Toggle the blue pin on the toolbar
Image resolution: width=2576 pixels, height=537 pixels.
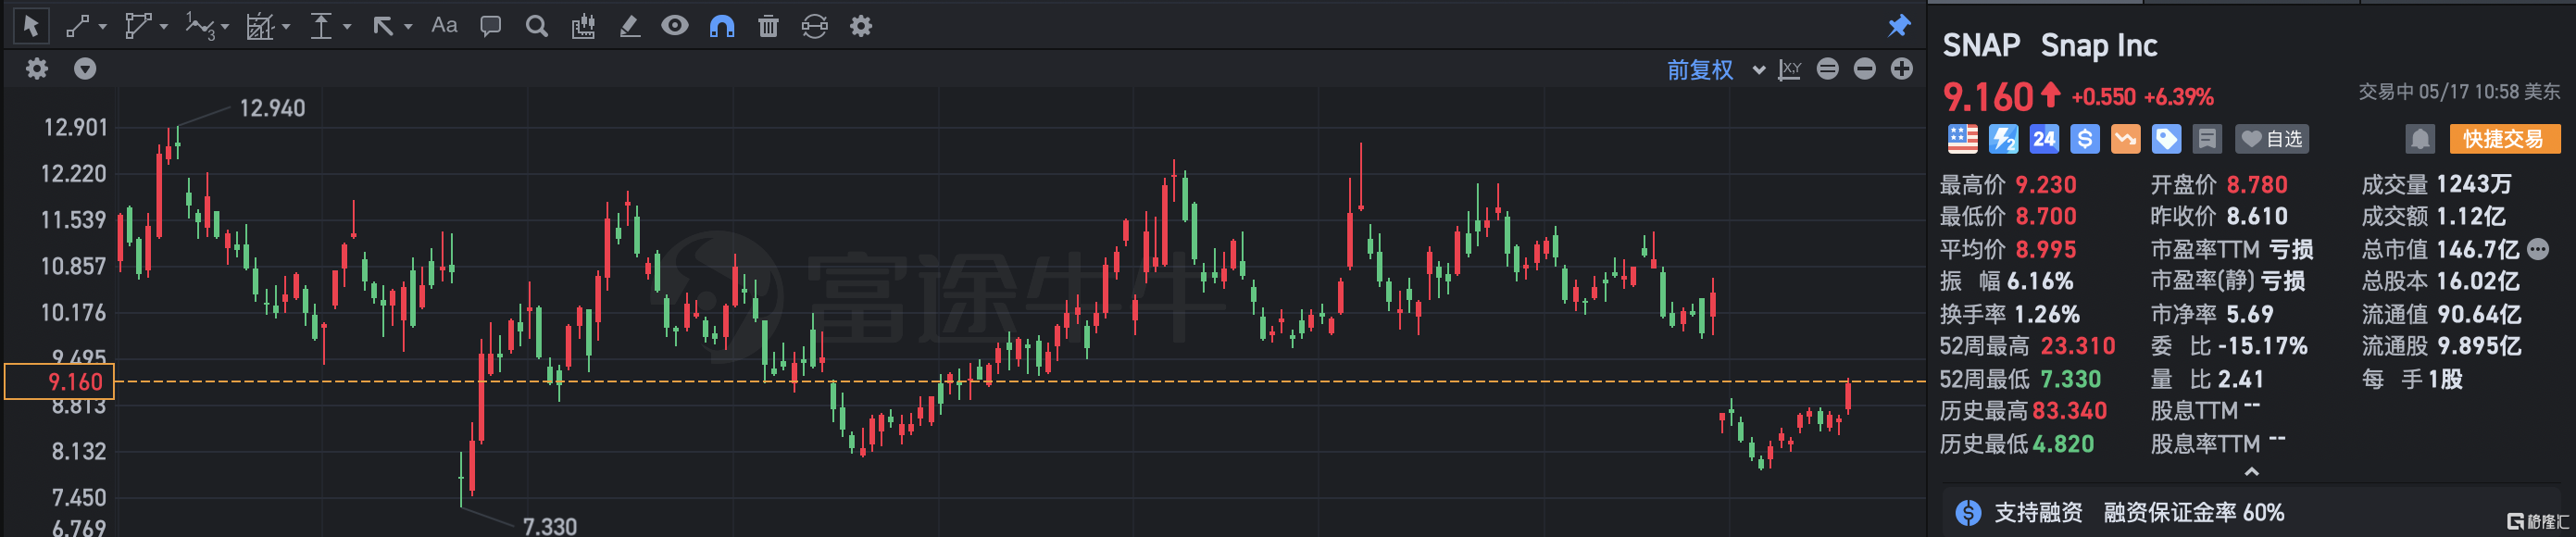coord(1899,26)
